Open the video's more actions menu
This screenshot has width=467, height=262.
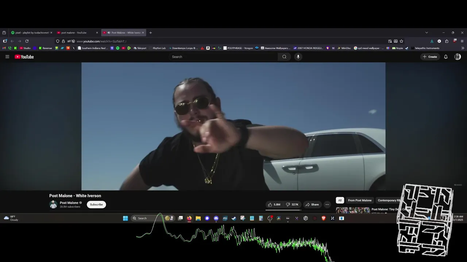point(327,205)
